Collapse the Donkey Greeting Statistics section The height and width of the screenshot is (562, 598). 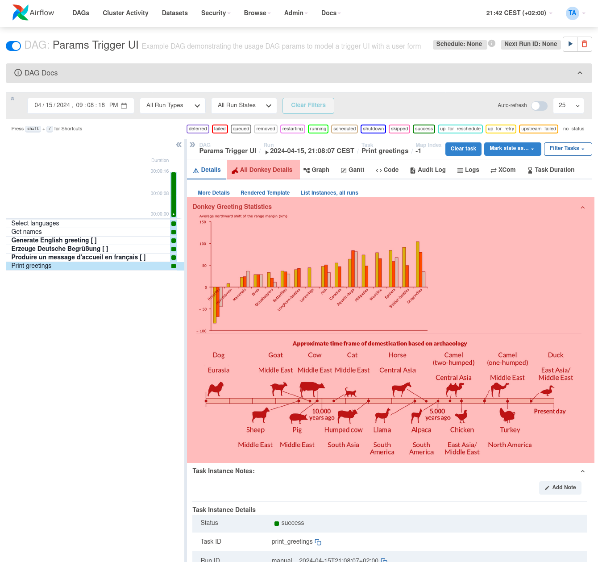582,208
